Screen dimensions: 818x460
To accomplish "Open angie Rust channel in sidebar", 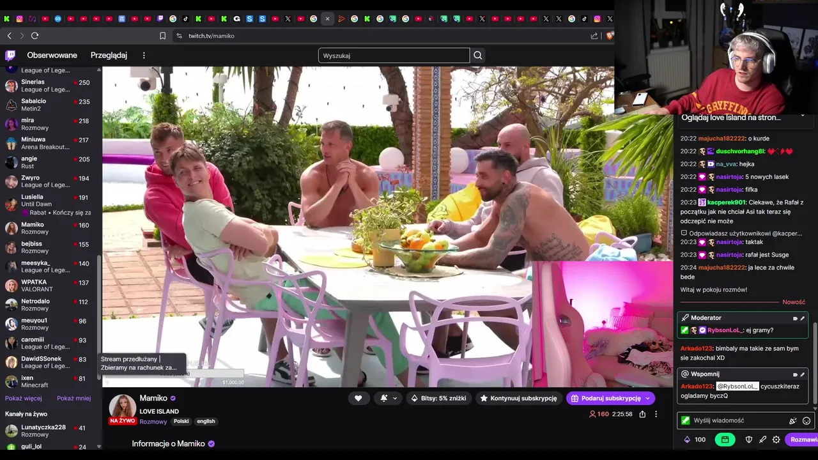I will [48, 162].
